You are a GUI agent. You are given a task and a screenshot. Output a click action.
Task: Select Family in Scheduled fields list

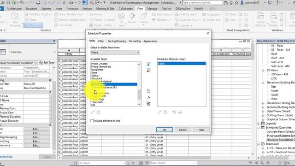(x=181, y=64)
